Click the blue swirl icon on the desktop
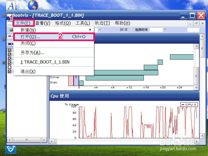The height and width of the screenshot is (156, 208). 11,149
